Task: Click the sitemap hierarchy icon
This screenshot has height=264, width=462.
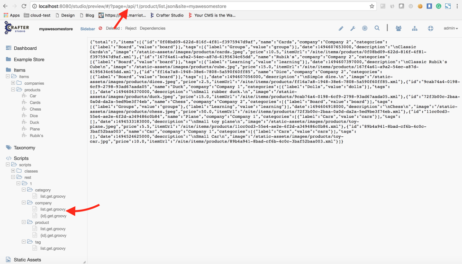Action: [x=415, y=28]
